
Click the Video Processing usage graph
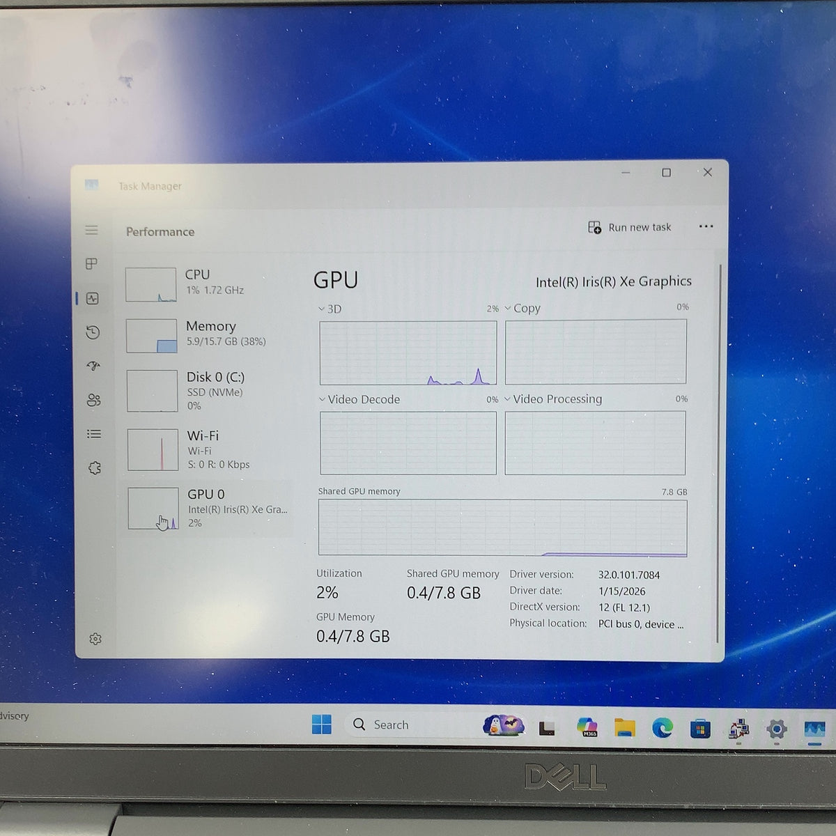pos(595,442)
